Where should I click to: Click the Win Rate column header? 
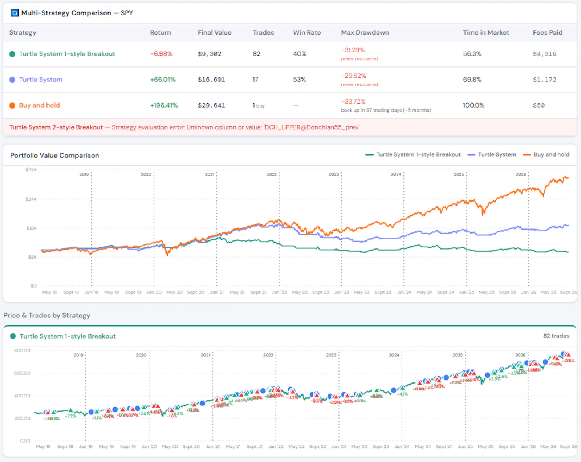pyautogui.click(x=307, y=33)
